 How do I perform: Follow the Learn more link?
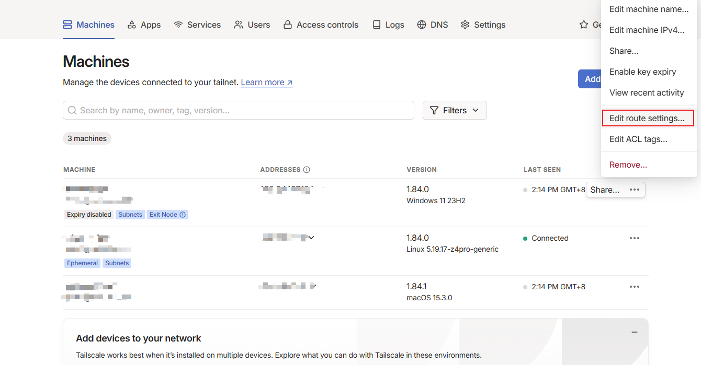(x=267, y=83)
